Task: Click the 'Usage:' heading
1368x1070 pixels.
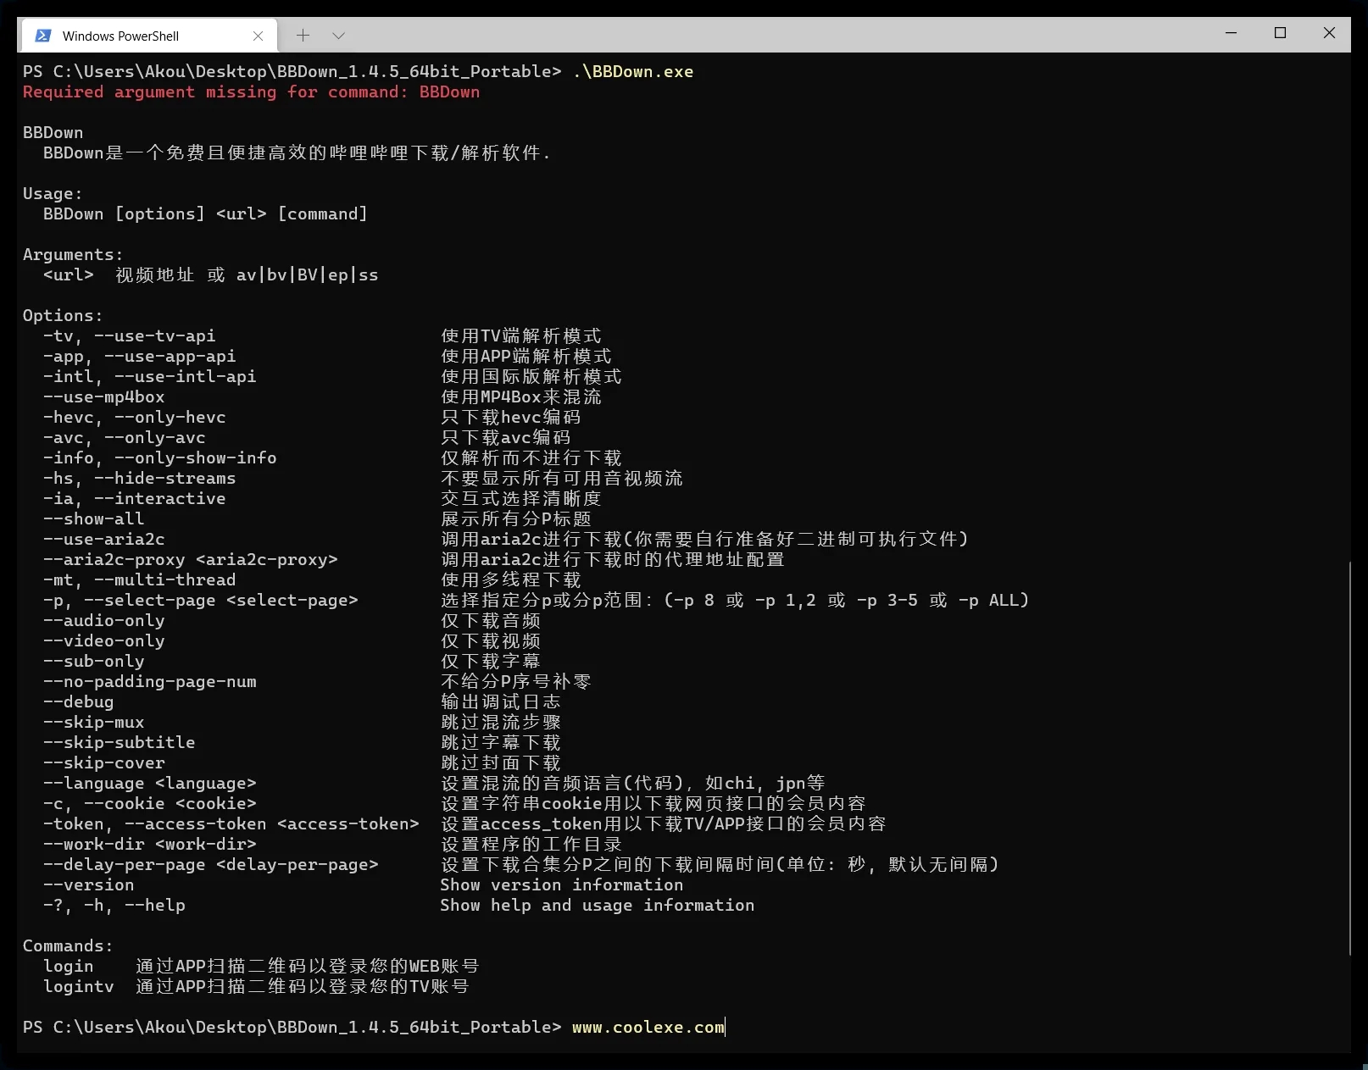Action: pos(53,193)
